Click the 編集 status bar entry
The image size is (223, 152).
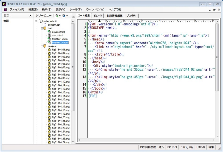[x=211, y=147]
